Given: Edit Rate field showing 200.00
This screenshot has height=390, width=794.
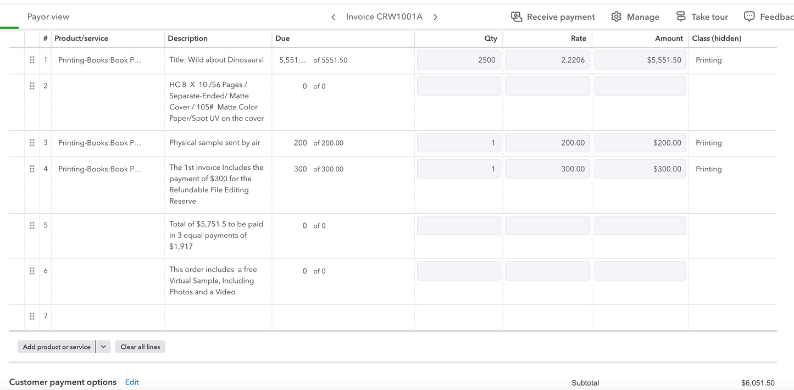Looking at the screenshot, I should click(547, 143).
